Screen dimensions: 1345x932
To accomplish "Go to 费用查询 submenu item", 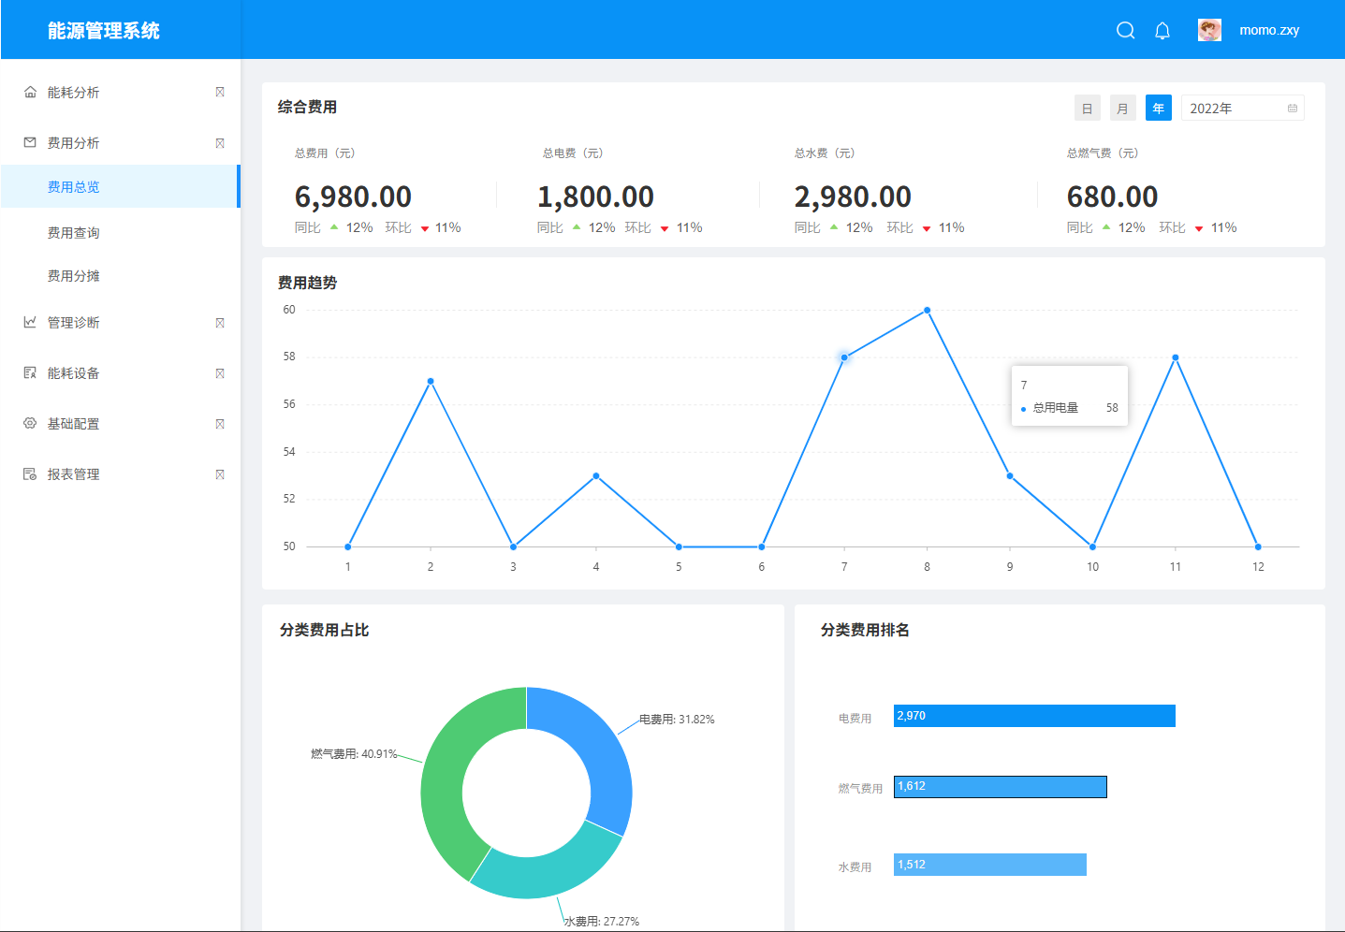I will point(74,232).
